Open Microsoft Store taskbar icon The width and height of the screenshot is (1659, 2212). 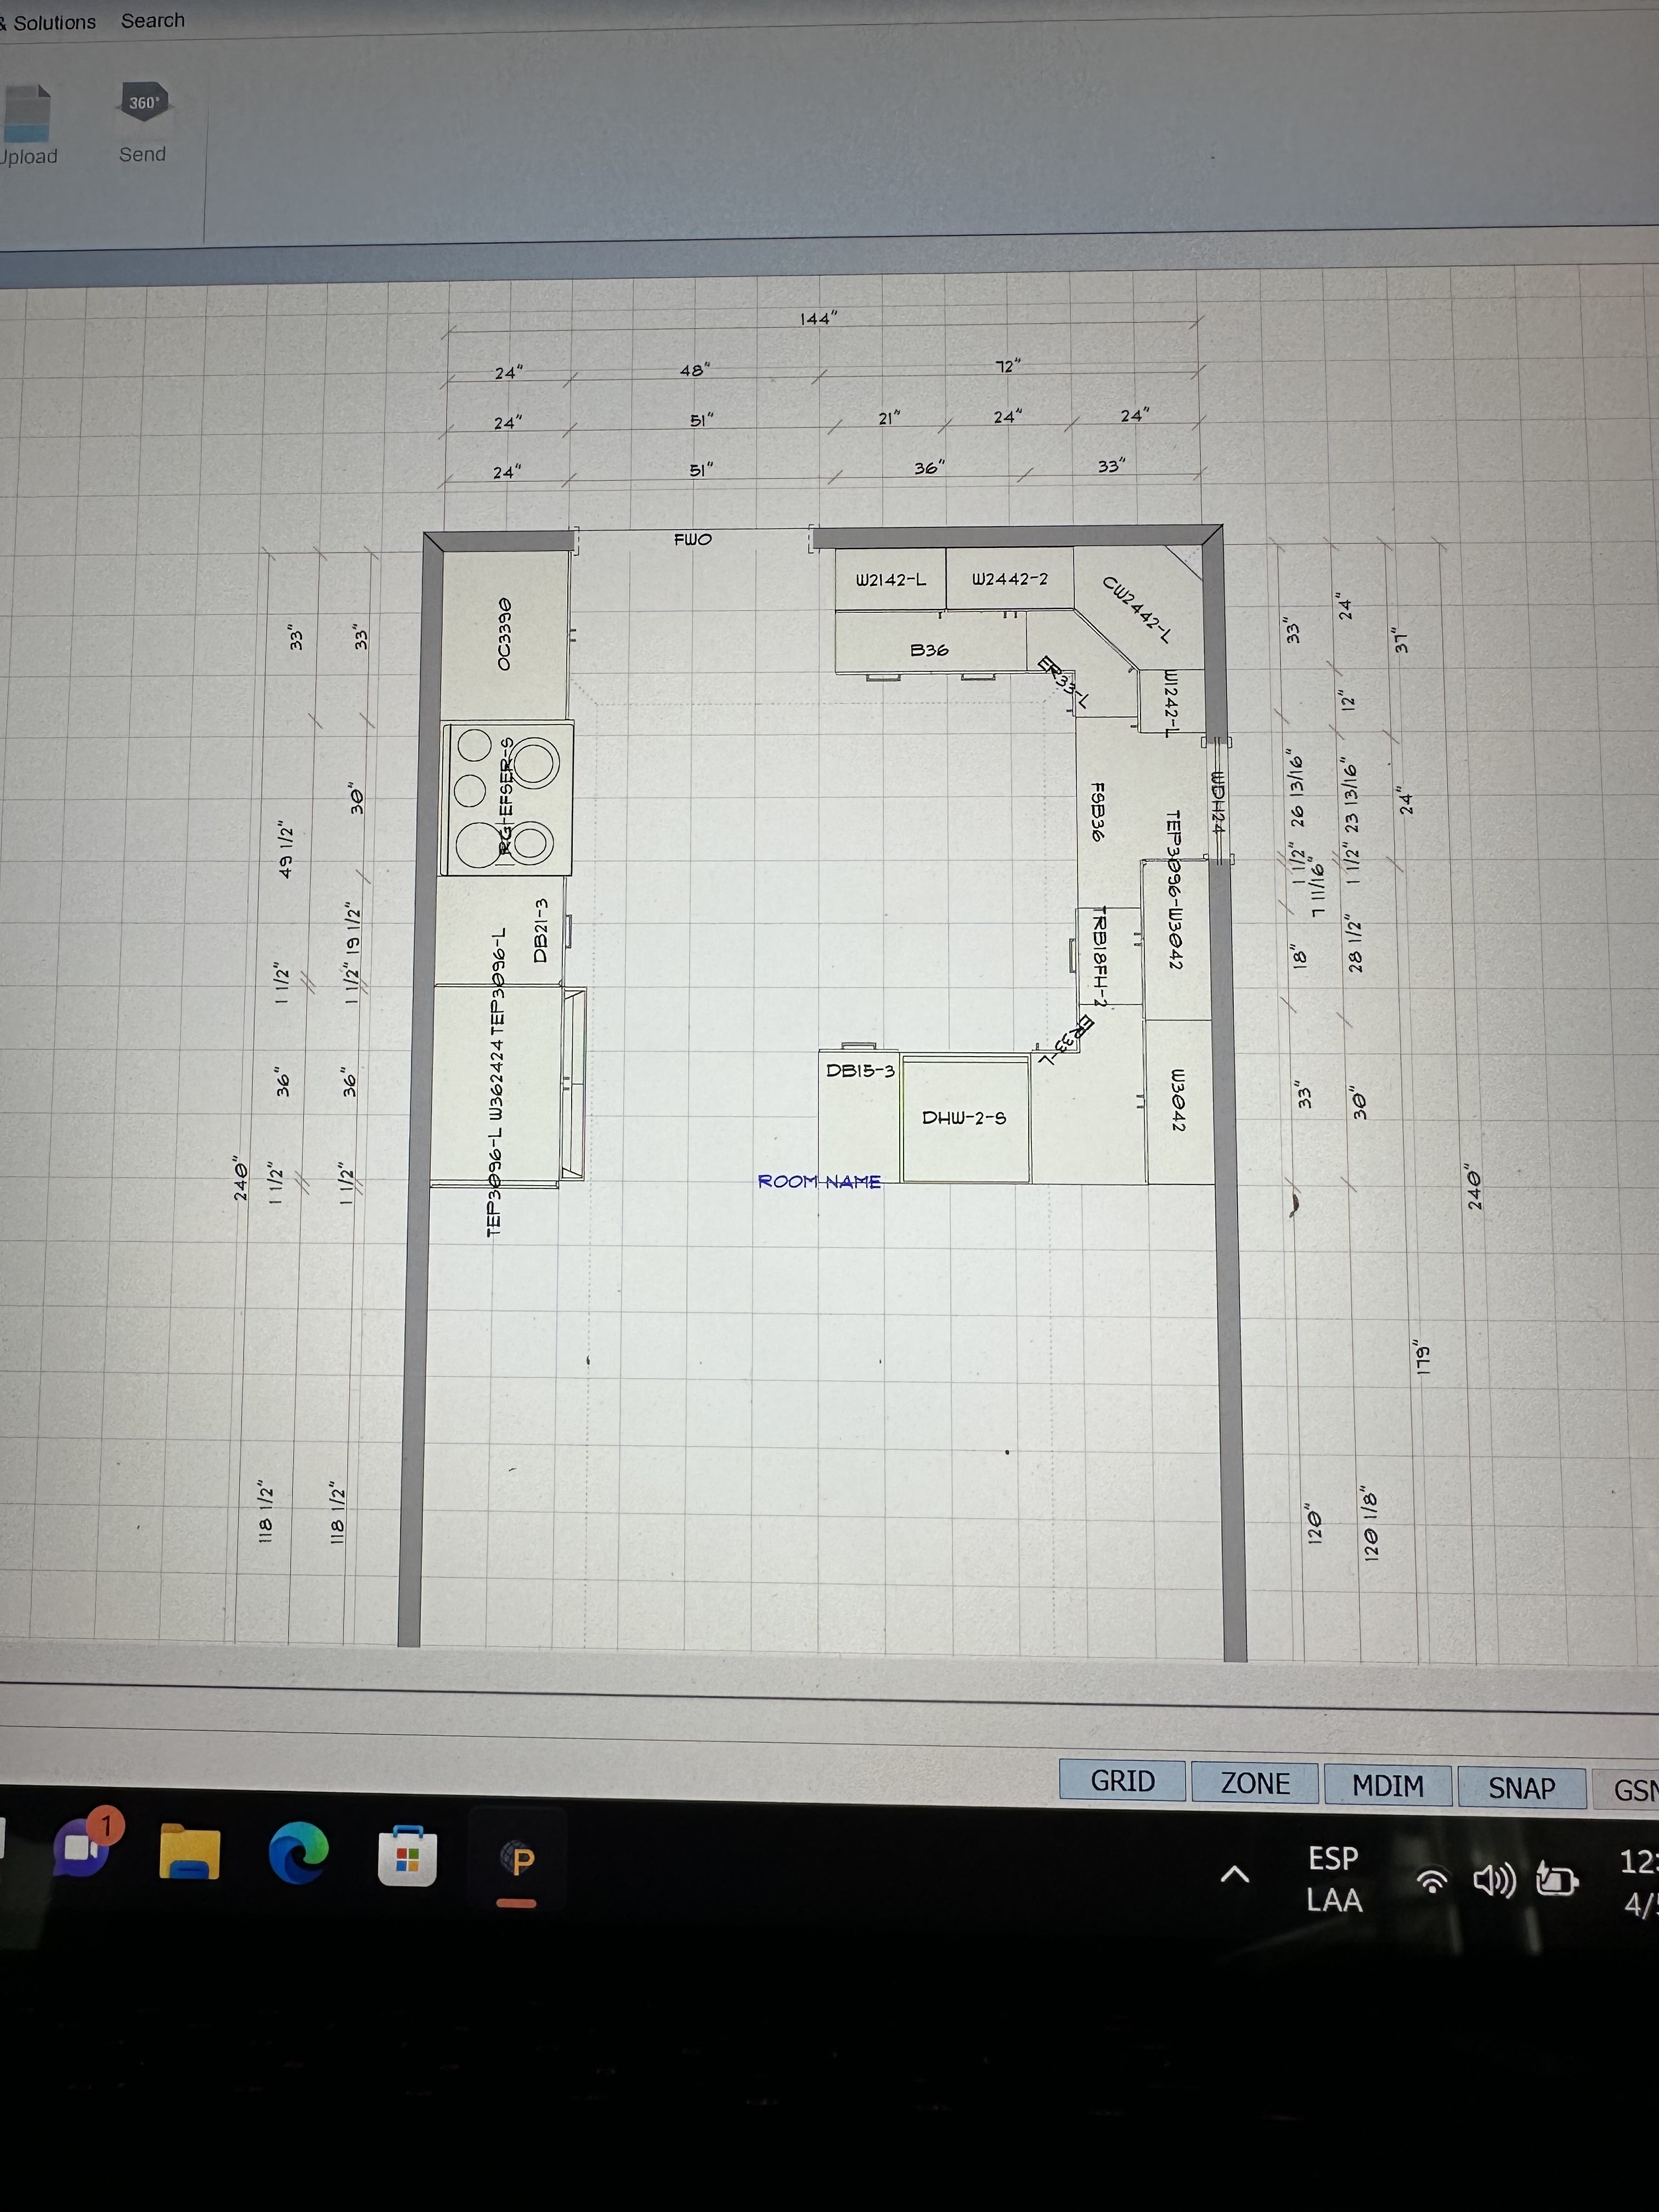[407, 1857]
